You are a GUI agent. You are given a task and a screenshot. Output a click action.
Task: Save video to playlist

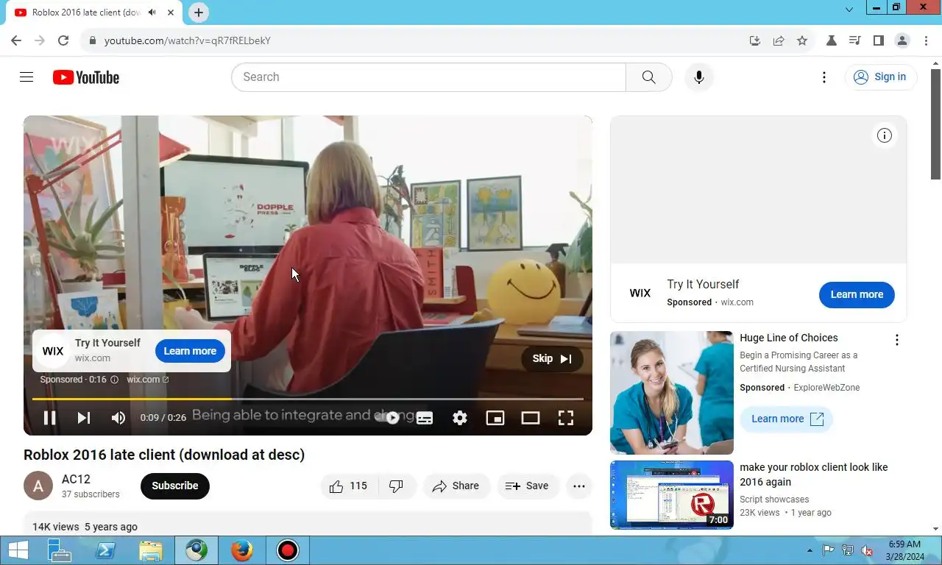point(527,486)
